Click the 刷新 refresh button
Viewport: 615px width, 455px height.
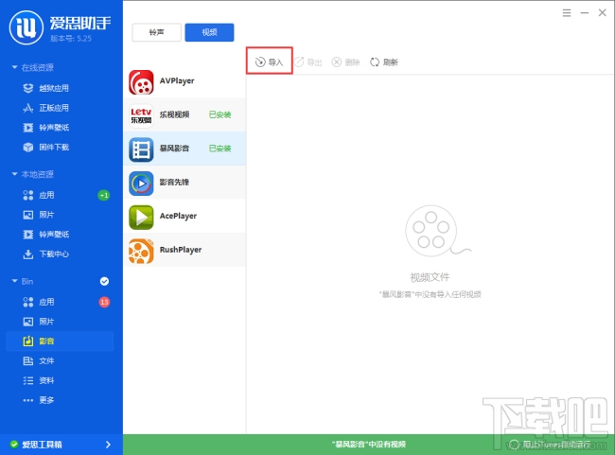pos(384,62)
